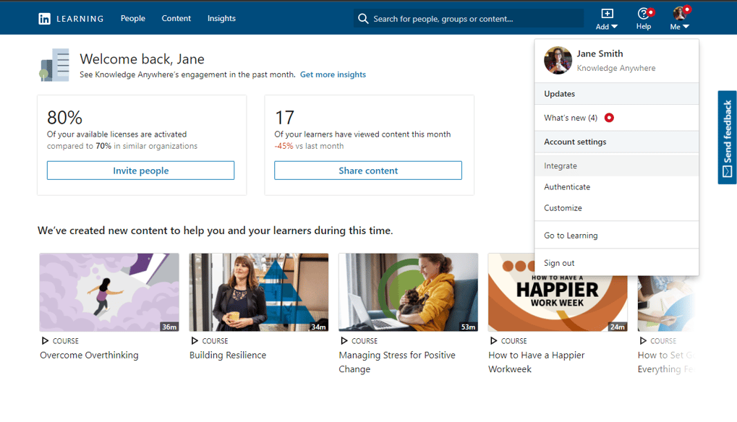Click the Add icon in the top bar

click(606, 14)
